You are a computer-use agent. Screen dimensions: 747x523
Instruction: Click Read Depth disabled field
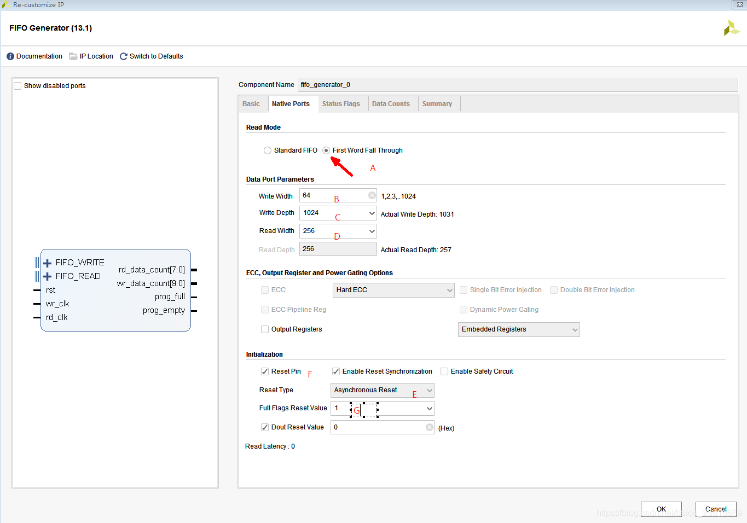tap(338, 249)
